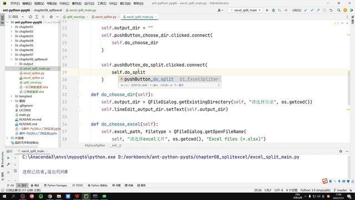Open editor tabs more-options dots
Screen dimensions: 355x200
(347, 17)
